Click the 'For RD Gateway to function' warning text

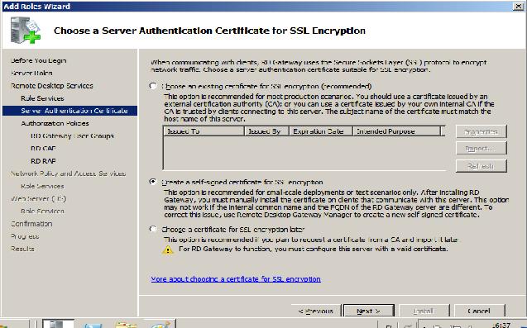click(x=313, y=249)
